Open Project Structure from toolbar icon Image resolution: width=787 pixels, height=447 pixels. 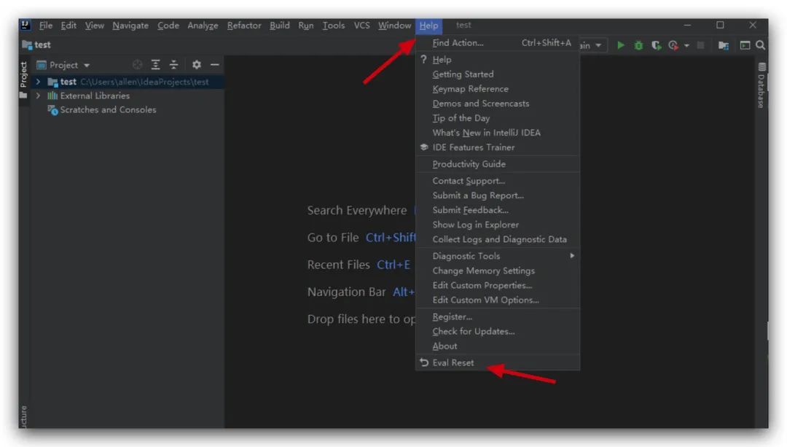tap(723, 45)
